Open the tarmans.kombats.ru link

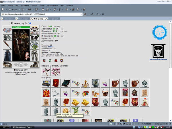click(x=158, y=59)
